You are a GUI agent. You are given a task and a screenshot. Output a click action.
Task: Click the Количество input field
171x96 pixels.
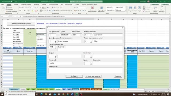click(108, 63)
